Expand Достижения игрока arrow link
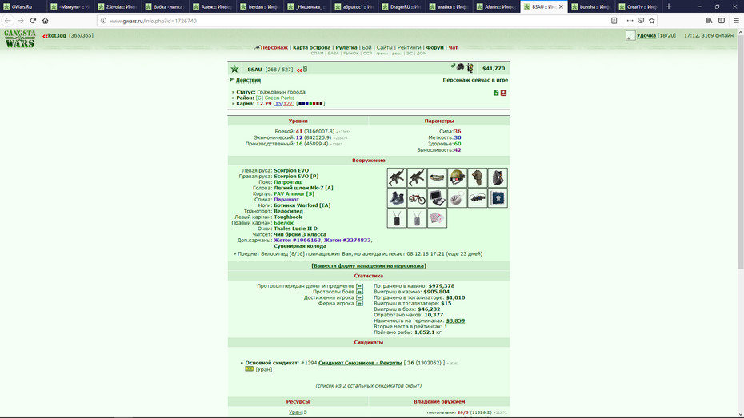This screenshot has height=418, width=744. (x=359, y=297)
